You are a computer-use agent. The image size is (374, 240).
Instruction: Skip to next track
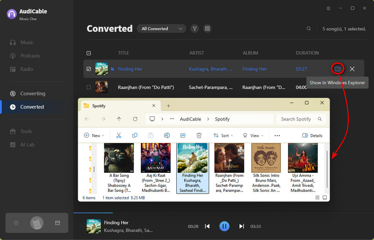[x=242, y=226]
